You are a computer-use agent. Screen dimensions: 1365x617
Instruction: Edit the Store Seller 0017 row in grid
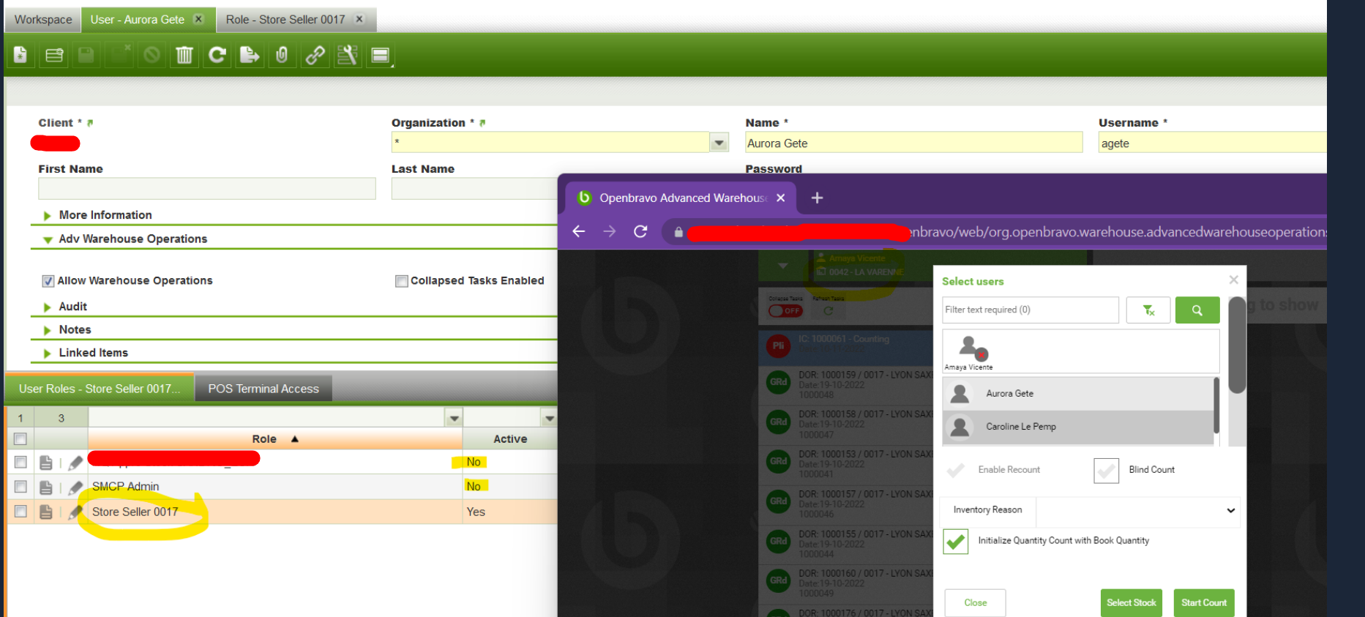click(75, 512)
